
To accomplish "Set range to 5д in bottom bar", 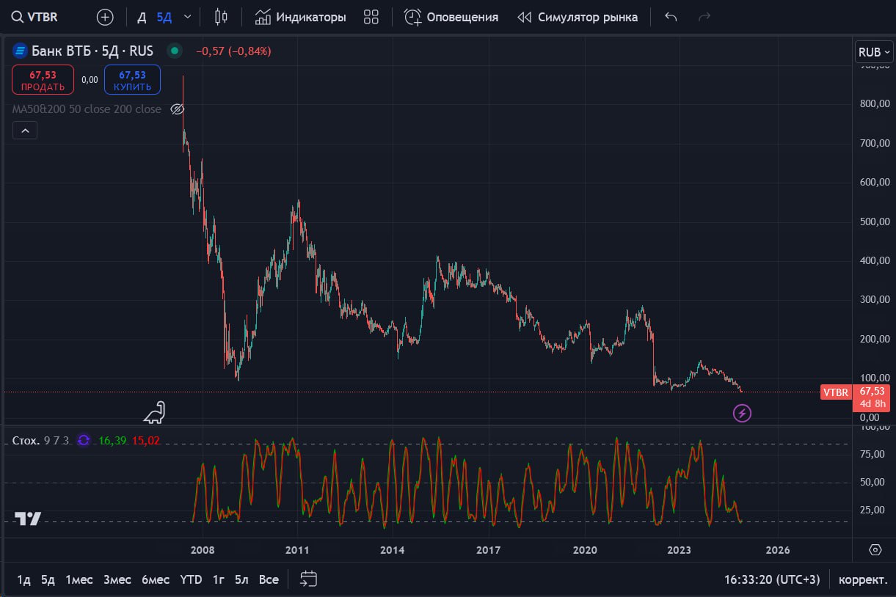I will (48, 579).
